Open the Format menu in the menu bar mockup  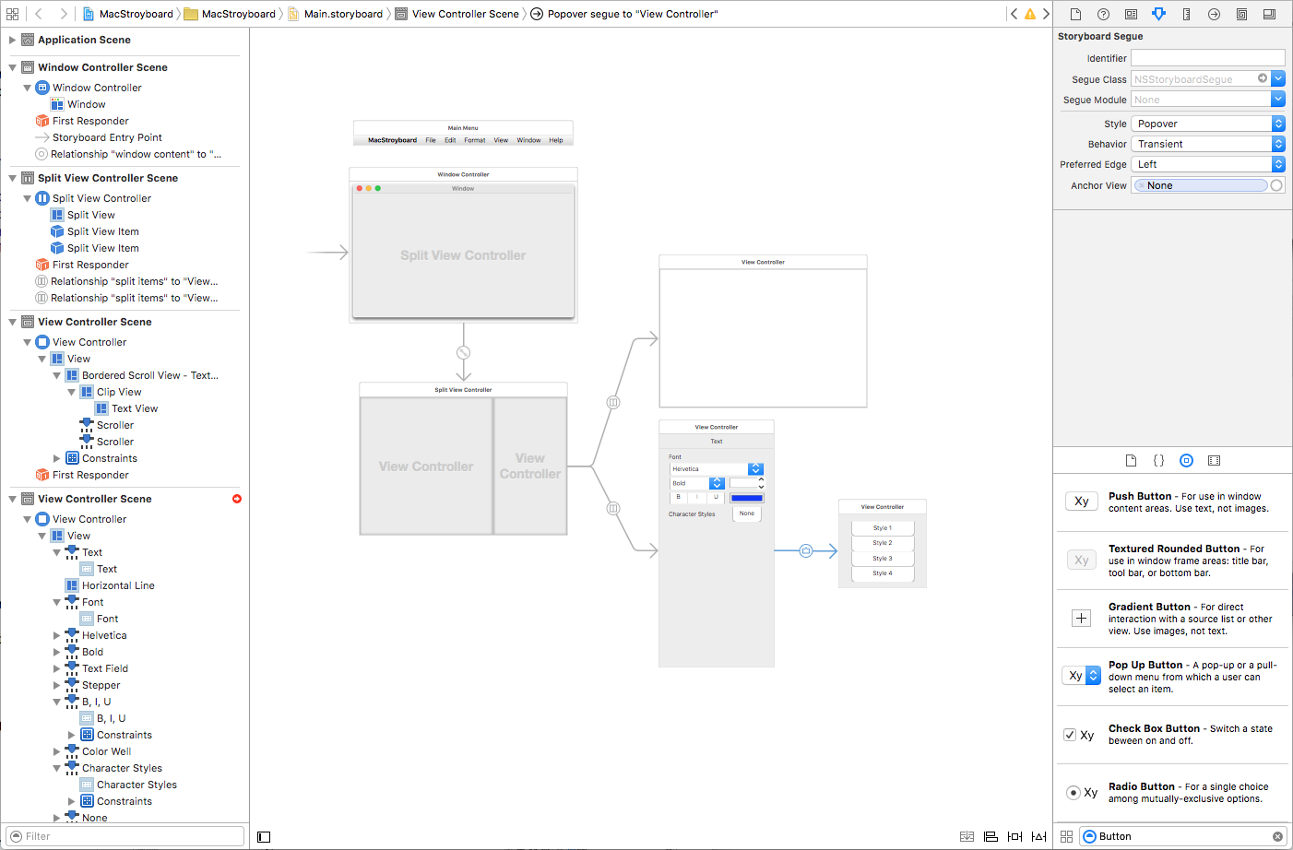(473, 139)
